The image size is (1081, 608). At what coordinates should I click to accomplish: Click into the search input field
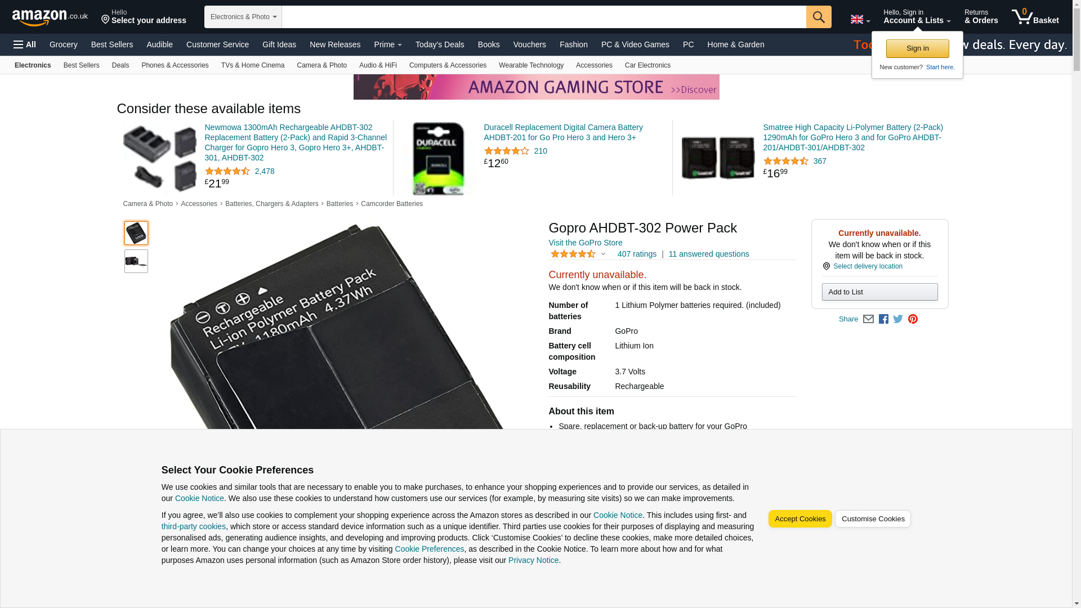[544, 17]
